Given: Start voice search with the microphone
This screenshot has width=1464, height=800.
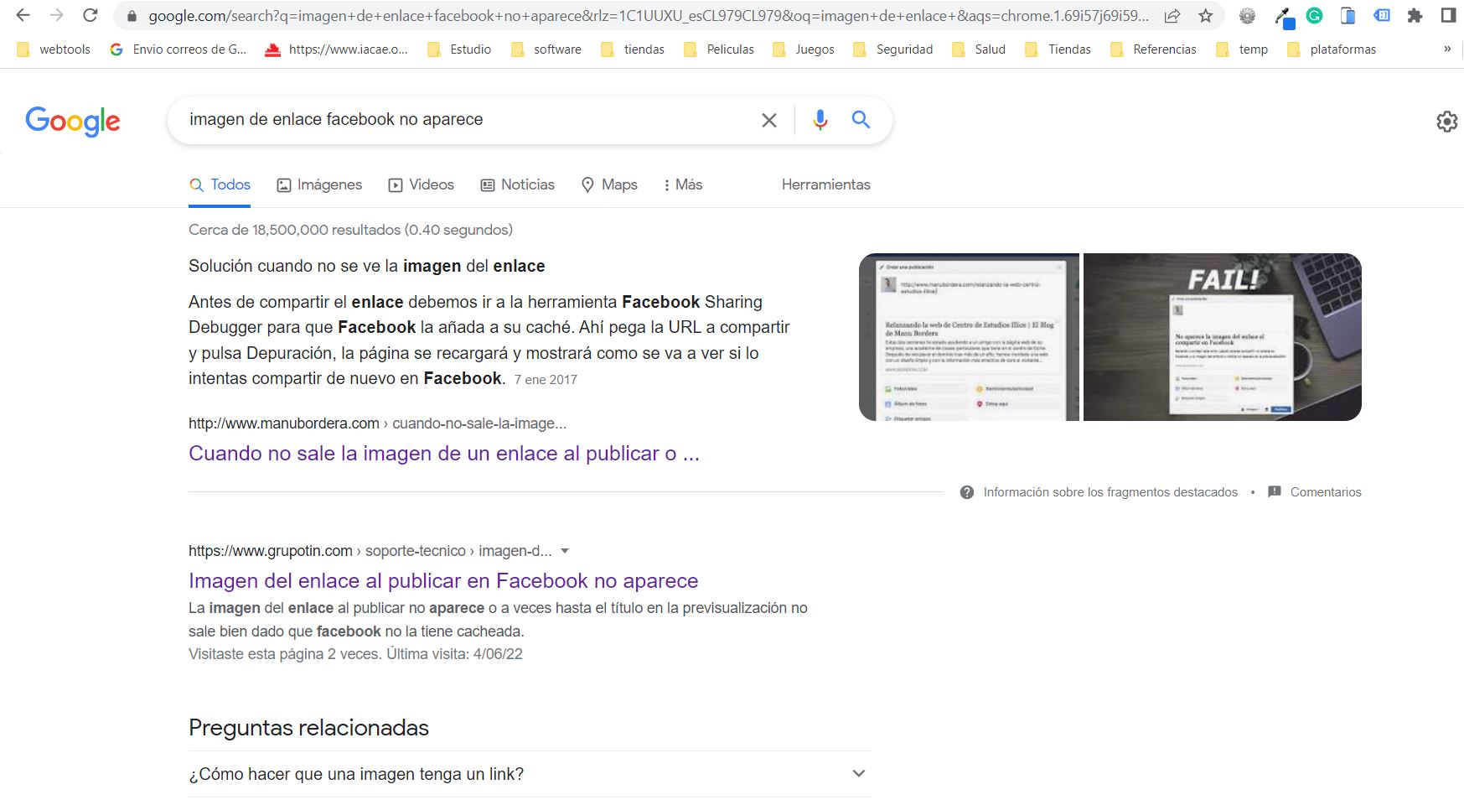Looking at the screenshot, I should [x=820, y=120].
